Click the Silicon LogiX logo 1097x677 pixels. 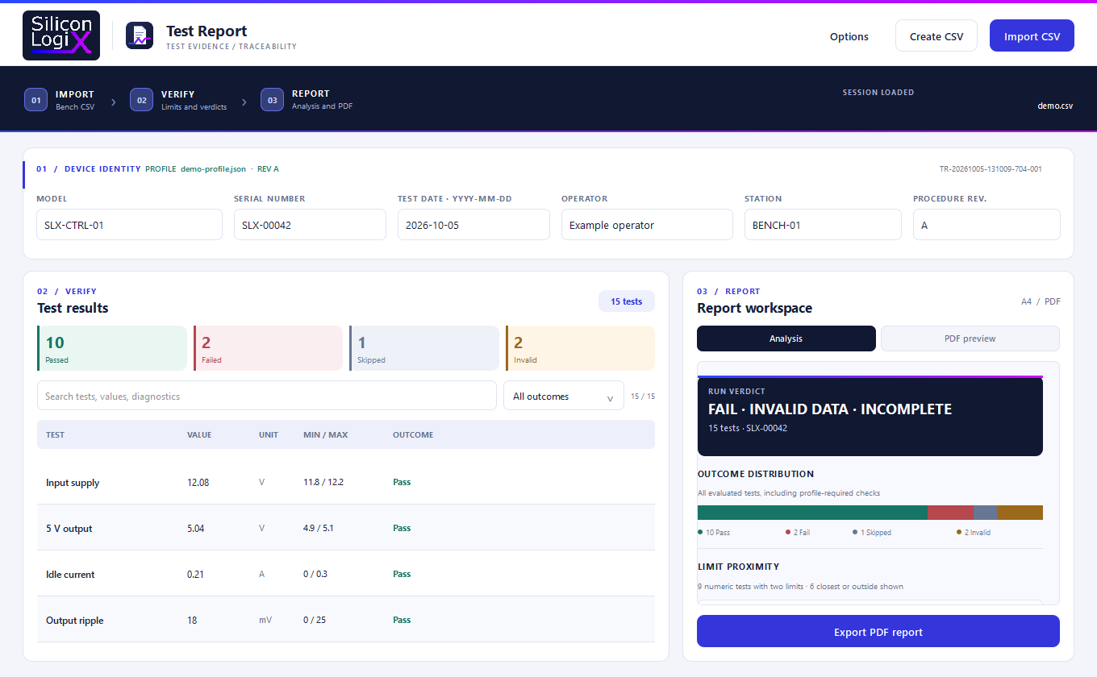coord(61,35)
